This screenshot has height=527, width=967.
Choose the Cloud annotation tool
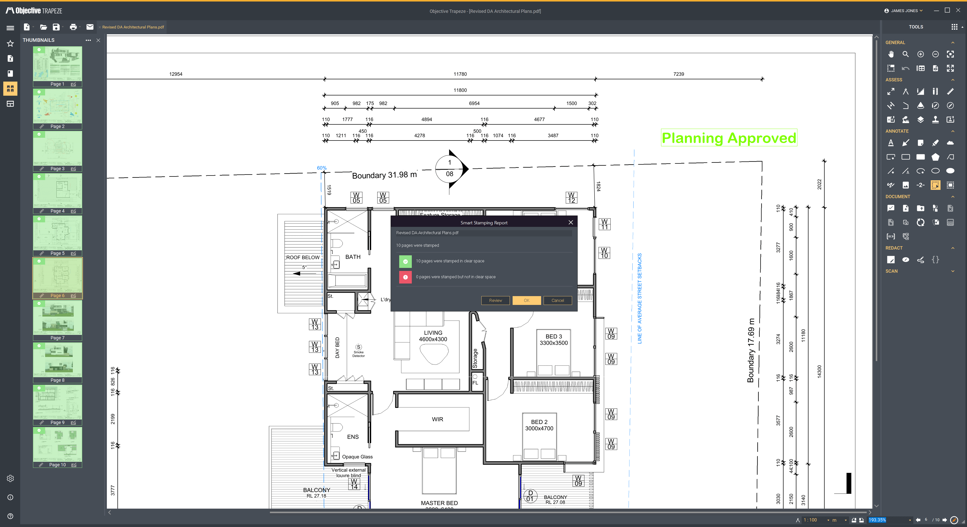(950, 143)
